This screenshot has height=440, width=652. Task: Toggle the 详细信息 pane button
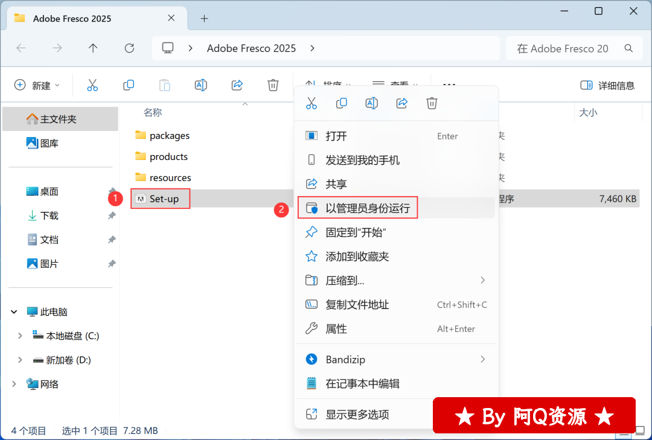pos(607,85)
